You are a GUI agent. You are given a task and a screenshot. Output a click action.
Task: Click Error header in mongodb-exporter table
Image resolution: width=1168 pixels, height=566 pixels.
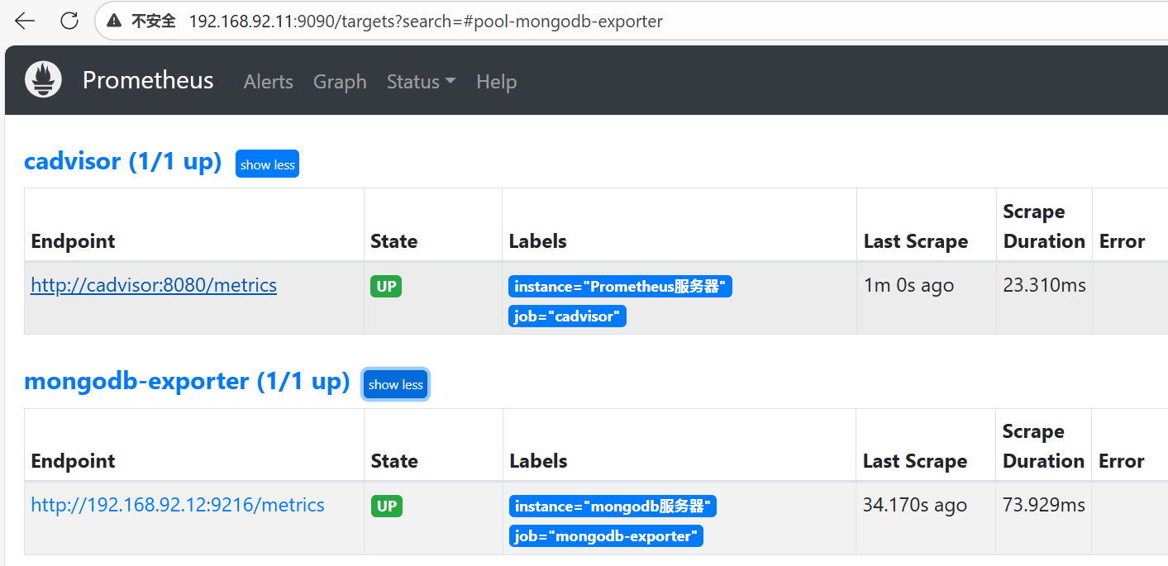click(x=1121, y=461)
